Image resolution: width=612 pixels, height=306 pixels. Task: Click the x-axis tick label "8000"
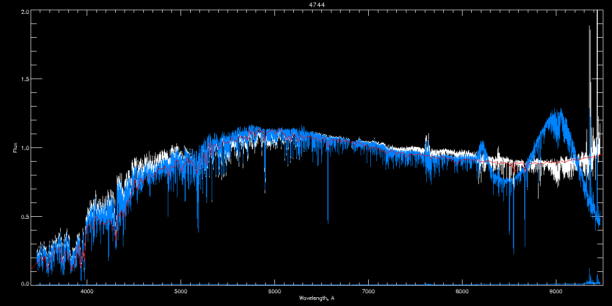pos(462,292)
